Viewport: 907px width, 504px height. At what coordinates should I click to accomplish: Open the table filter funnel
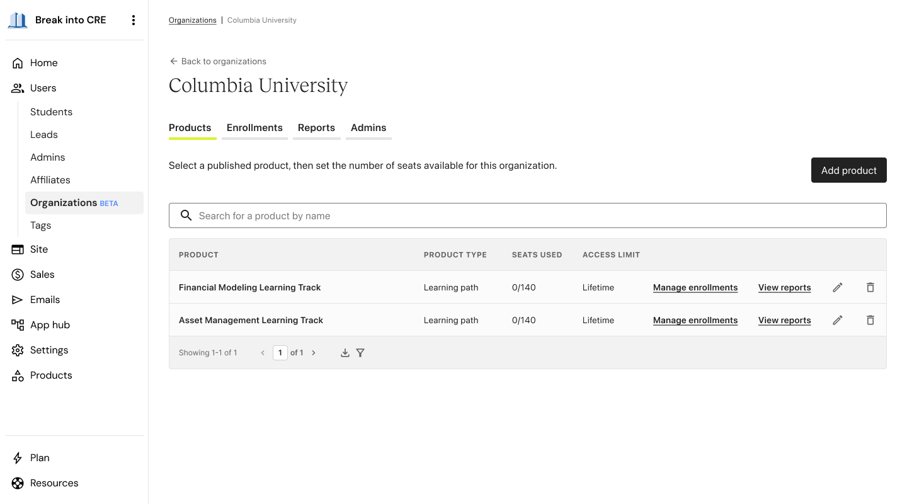[360, 353]
